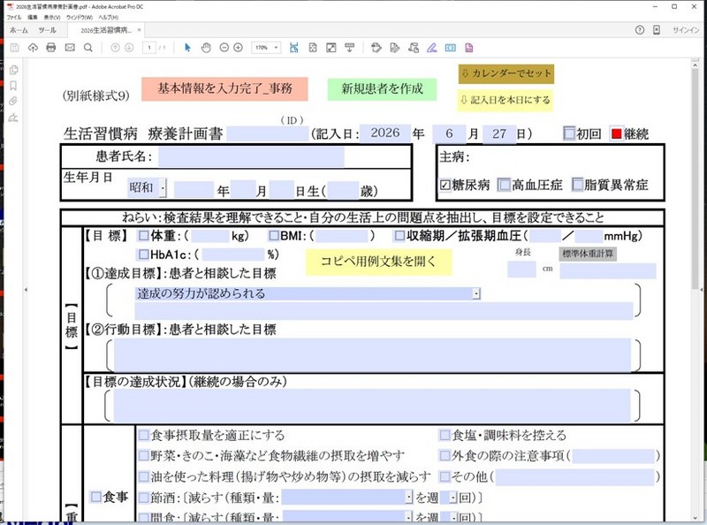Open the export PDF tool icon
Screen dimensions: 707x525
pyautogui.click(x=469, y=48)
